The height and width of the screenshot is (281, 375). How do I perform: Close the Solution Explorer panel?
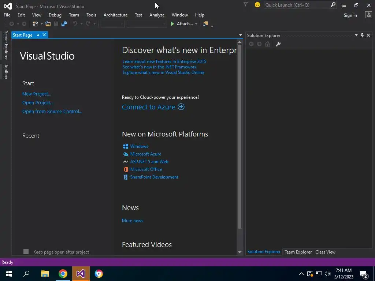coord(368,35)
